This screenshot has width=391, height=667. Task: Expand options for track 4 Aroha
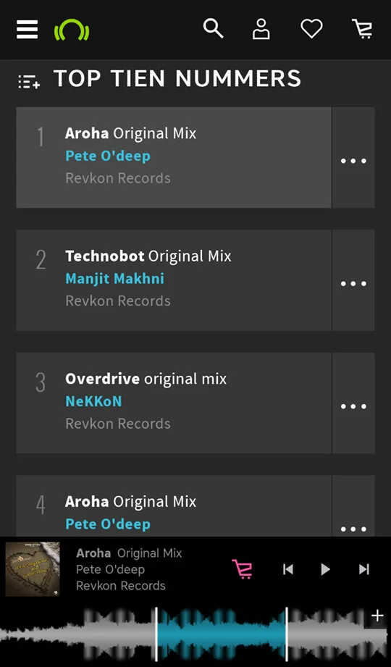(353, 529)
